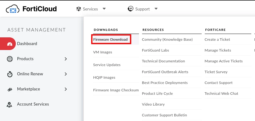Open the Services dropdown arrow
255x121 pixels.
104,9
